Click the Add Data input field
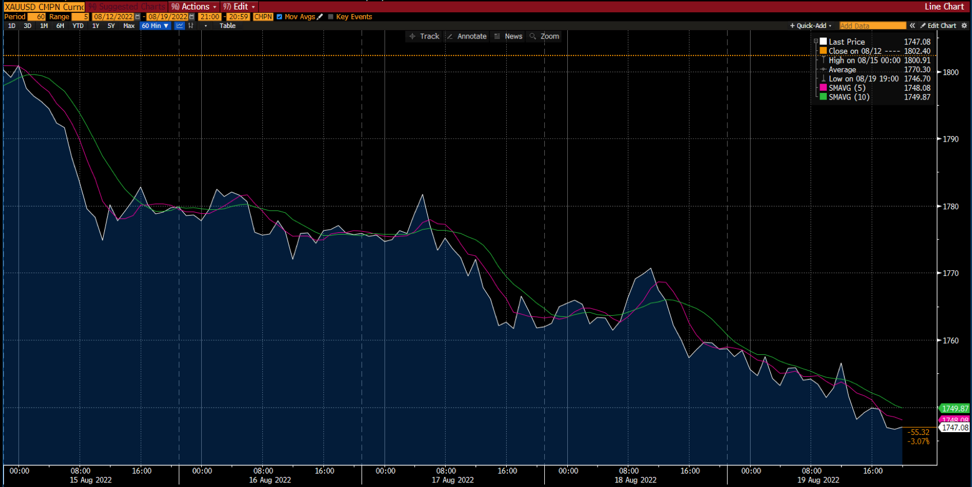972x487 pixels. coord(872,26)
